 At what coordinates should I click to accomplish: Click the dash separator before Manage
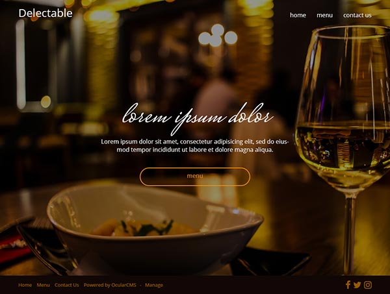point(140,285)
